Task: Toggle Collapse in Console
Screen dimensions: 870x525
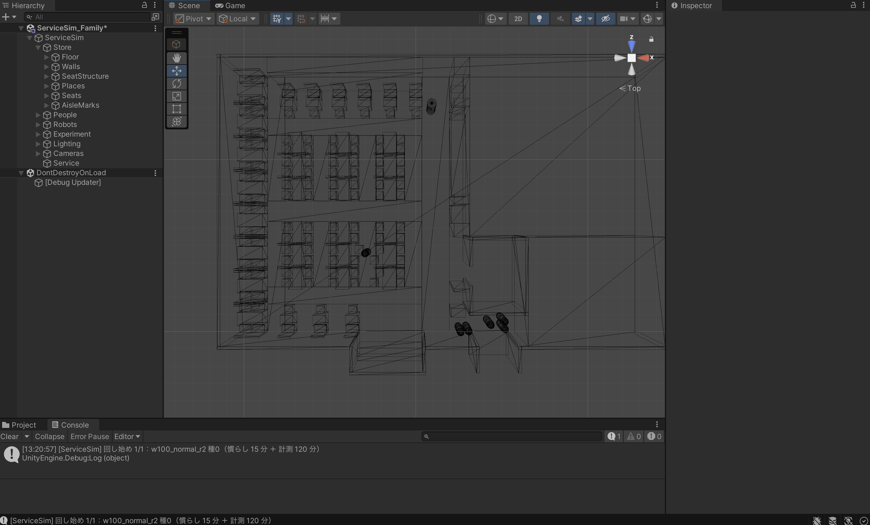Action: (x=49, y=436)
